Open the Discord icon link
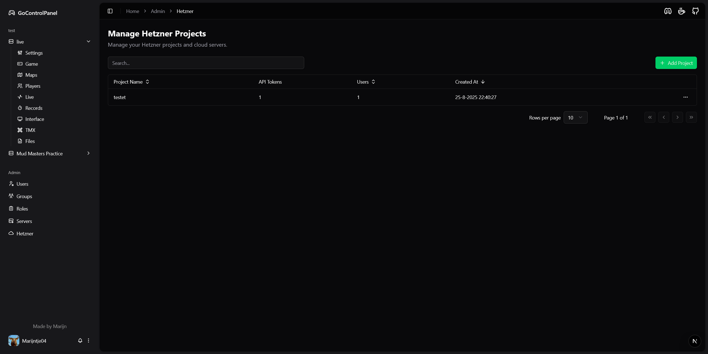Image resolution: width=708 pixels, height=354 pixels. [x=668, y=11]
